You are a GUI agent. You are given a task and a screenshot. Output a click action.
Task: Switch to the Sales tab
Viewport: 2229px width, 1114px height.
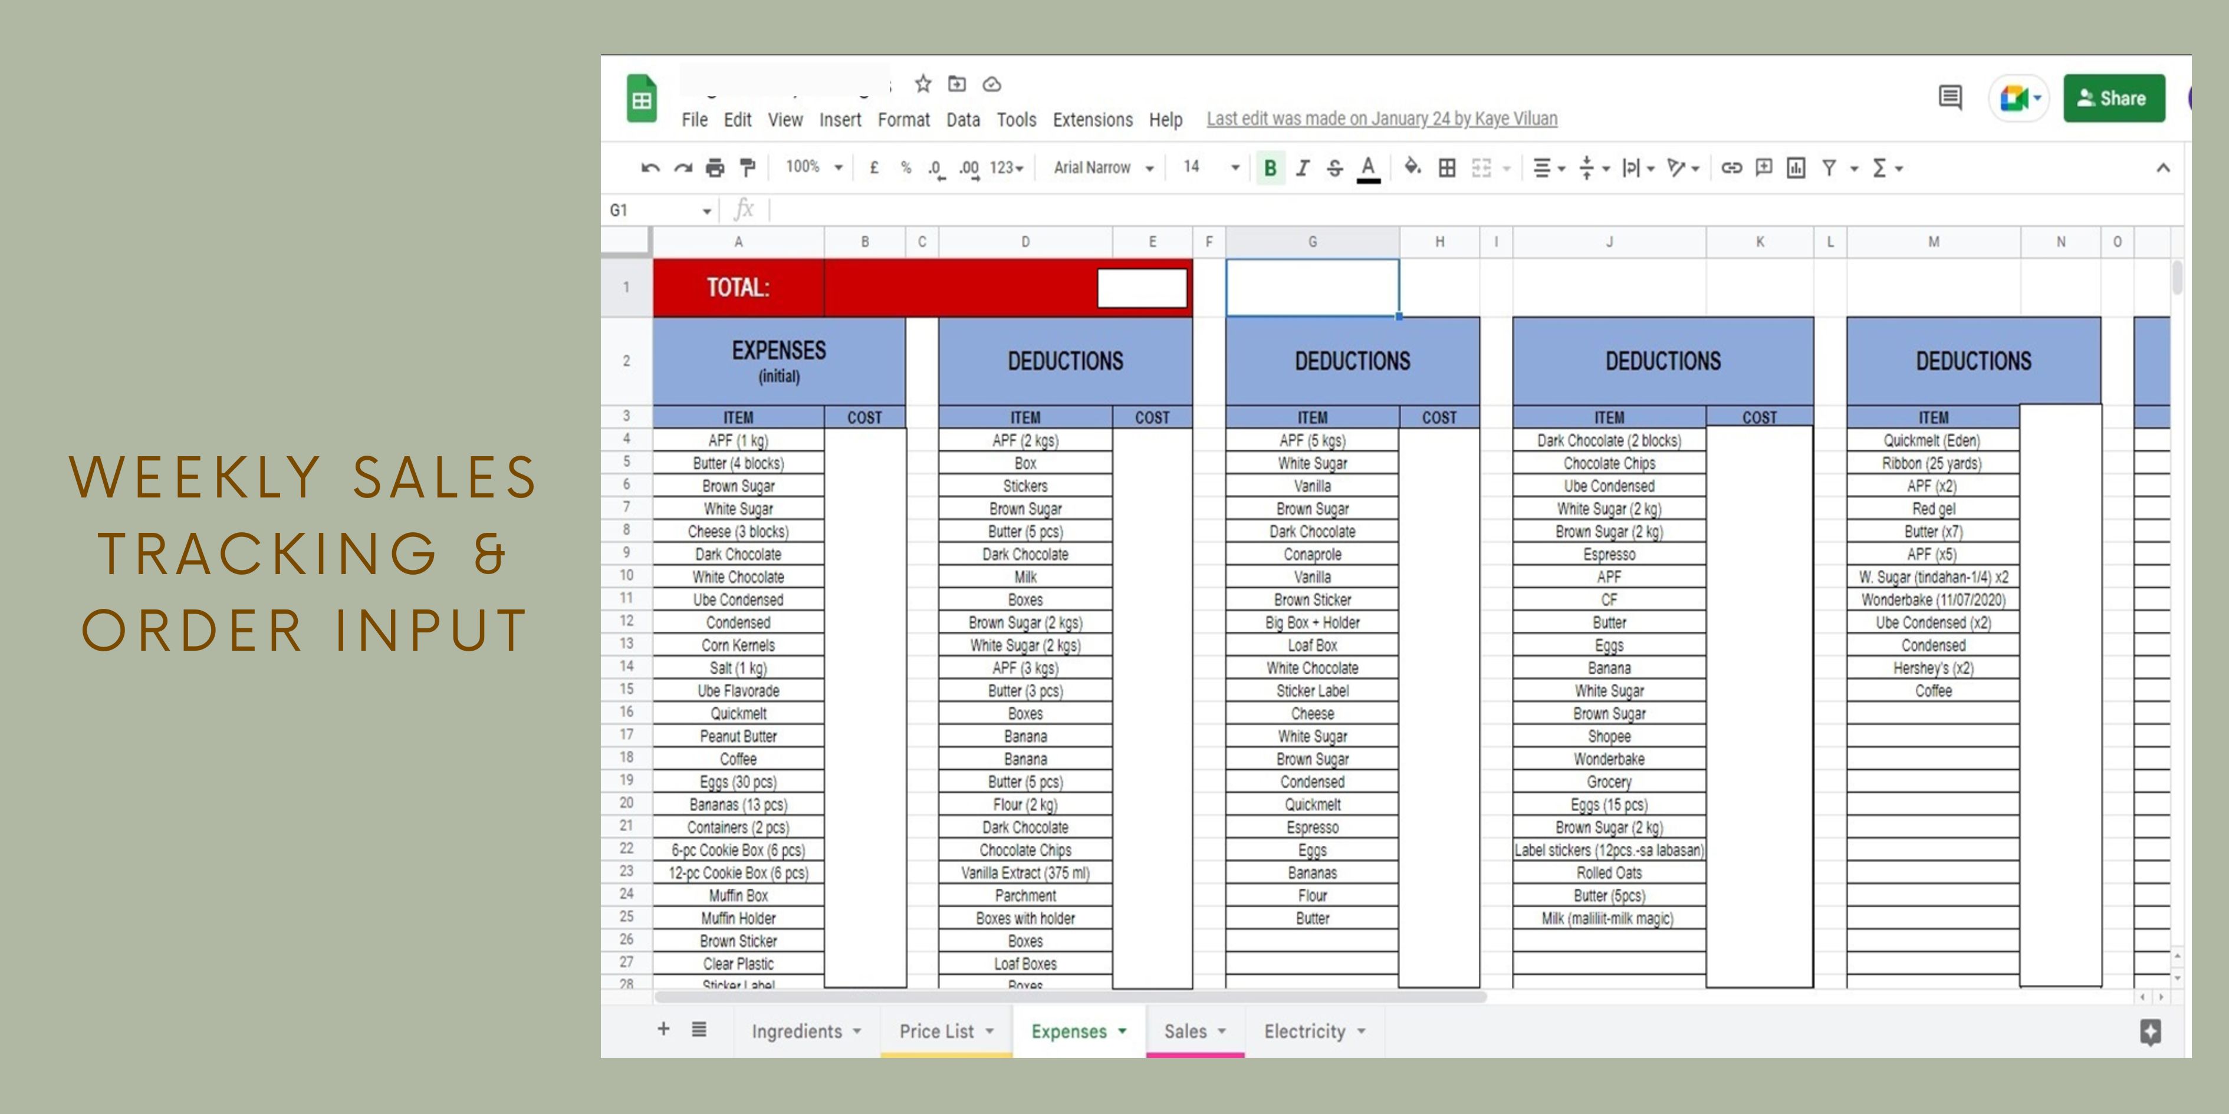pos(1195,1031)
